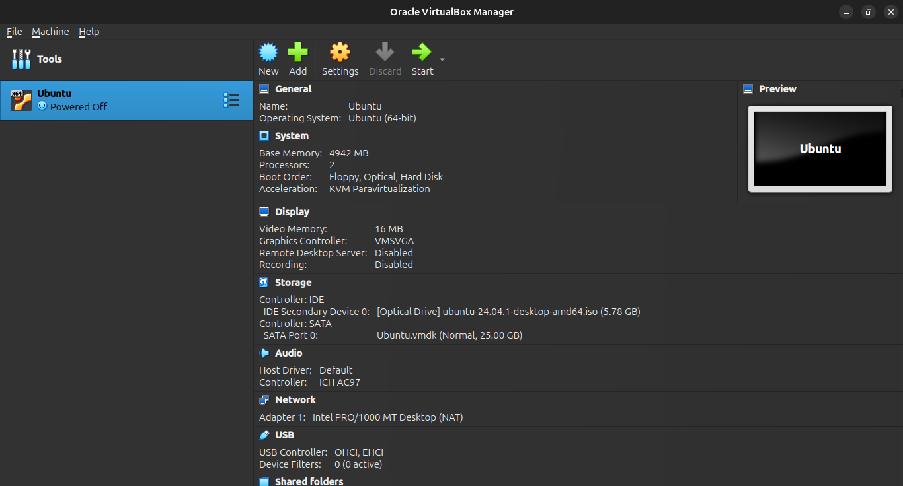Open machine Settings gear icon
Image resolution: width=903 pixels, height=486 pixels.
coord(340,52)
